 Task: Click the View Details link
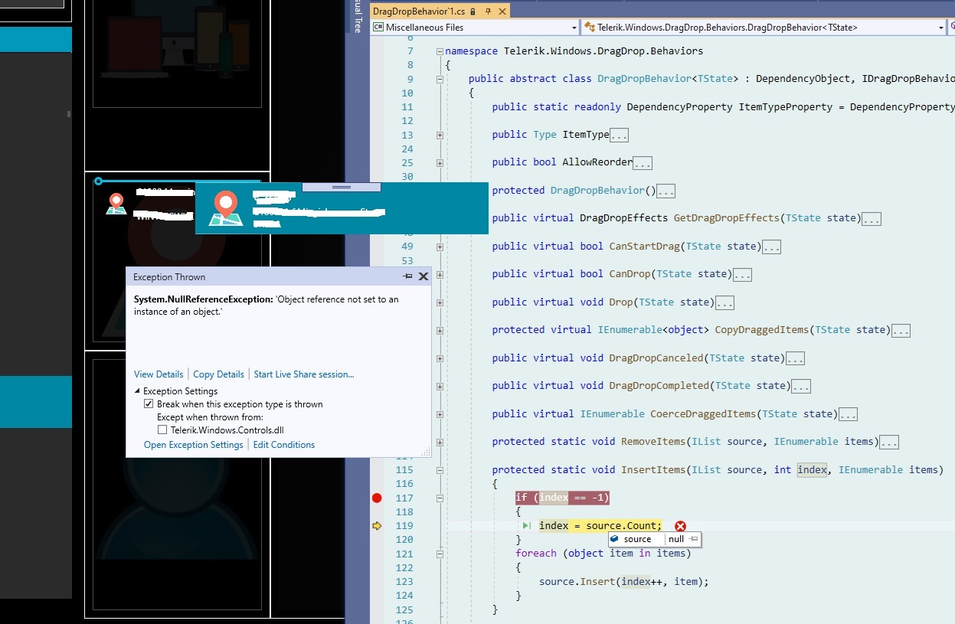click(x=159, y=374)
